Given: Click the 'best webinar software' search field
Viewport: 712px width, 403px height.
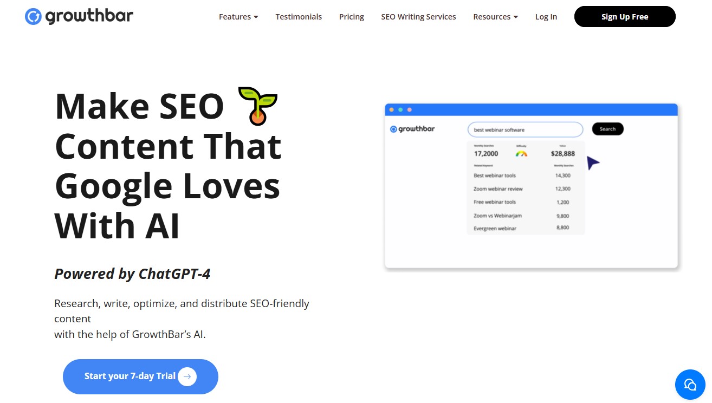Looking at the screenshot, I should tap(525, 129).
